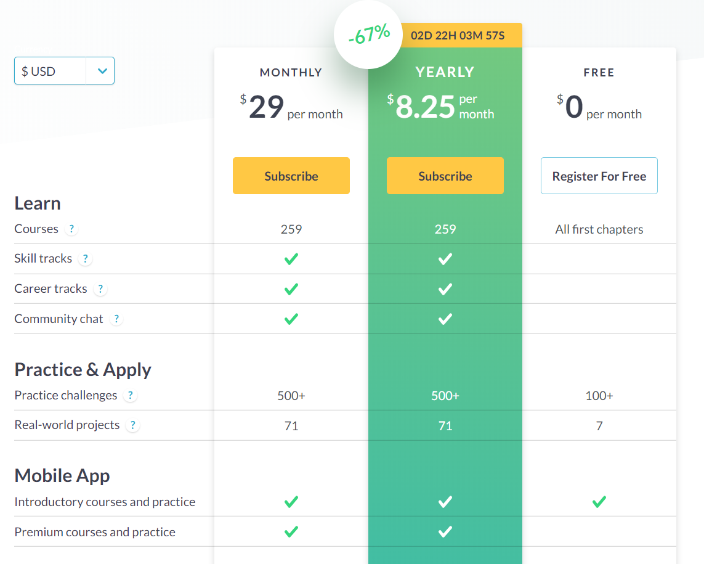Click Yearly Premium courses checkmark

click(445, 532)
